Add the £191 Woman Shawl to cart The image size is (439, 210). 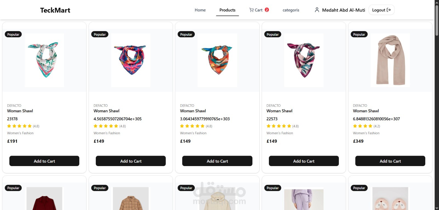click(44, 161)
